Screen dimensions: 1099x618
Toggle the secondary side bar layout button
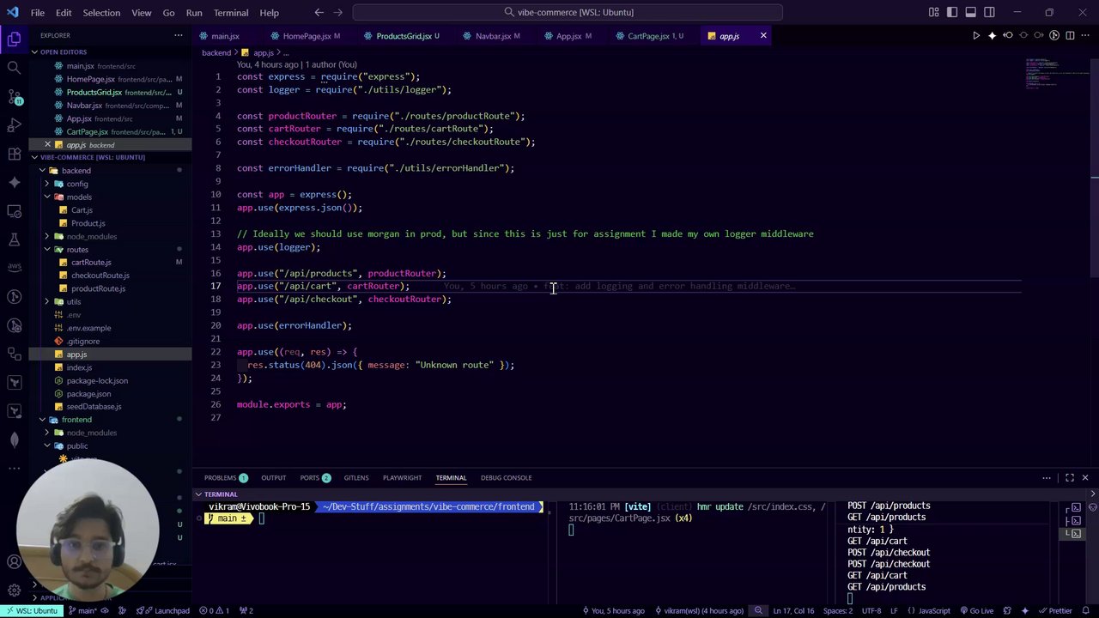pos(990,12)
